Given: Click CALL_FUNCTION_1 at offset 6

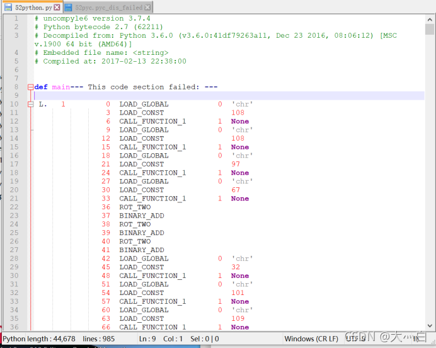Looking at the screenshot, I should tap(152, 121).
